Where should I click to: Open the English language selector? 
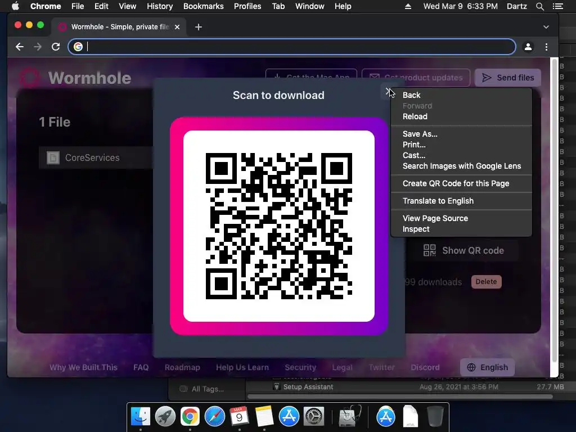click(488, 367)
